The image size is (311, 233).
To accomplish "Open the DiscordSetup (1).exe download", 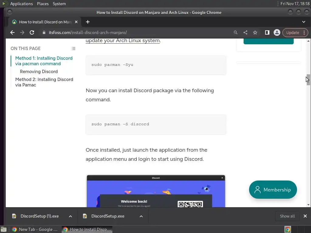I will click(39, 216).
